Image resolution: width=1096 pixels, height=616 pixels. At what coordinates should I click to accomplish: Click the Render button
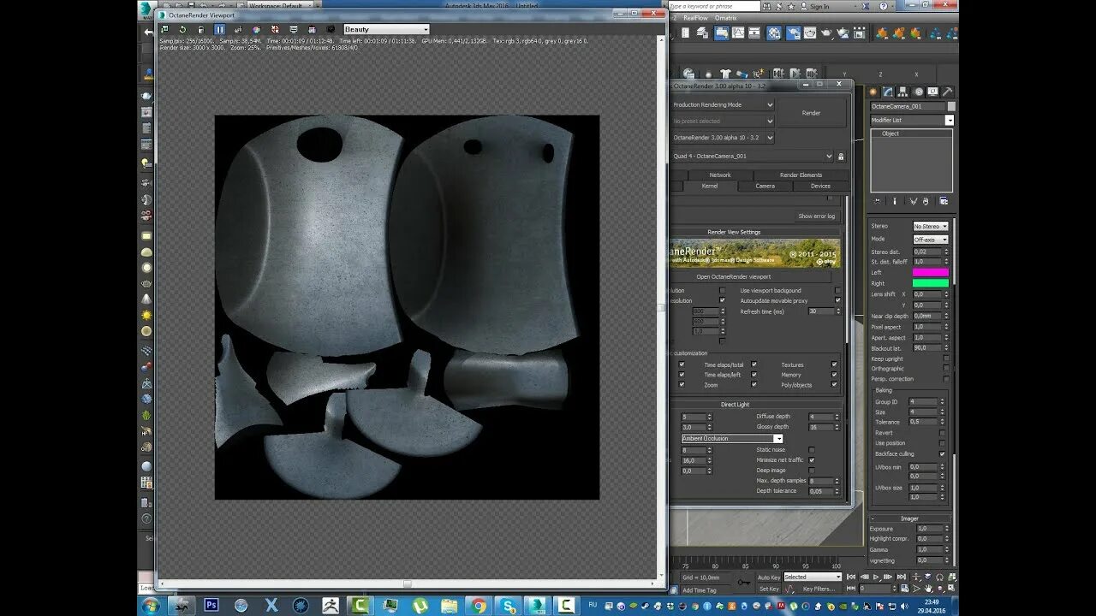pyautogui.click(x=811, y=113)
